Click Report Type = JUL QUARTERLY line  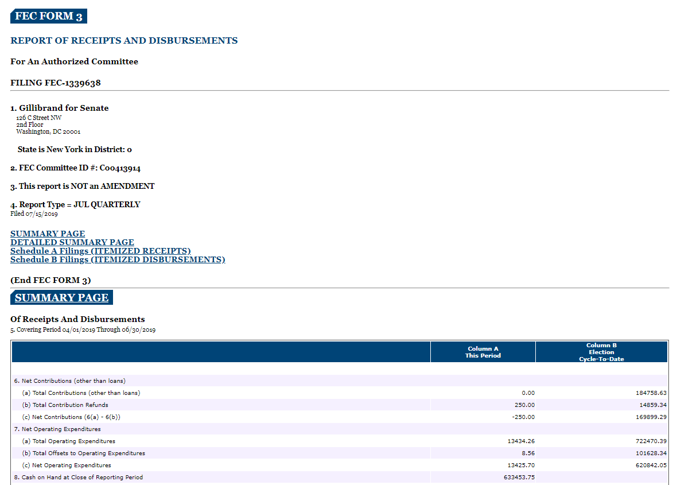75,205
